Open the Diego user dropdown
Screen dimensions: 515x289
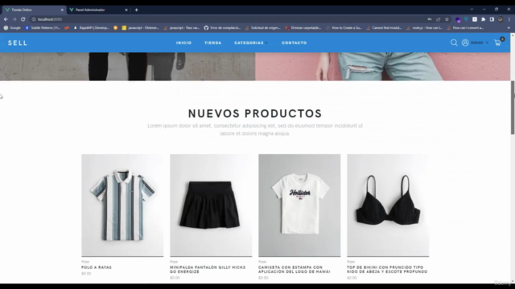tap(480, 43)
